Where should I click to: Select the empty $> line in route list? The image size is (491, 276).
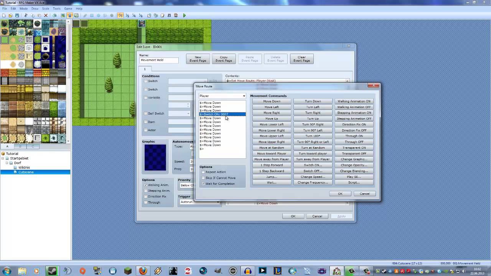pos(222,149)
